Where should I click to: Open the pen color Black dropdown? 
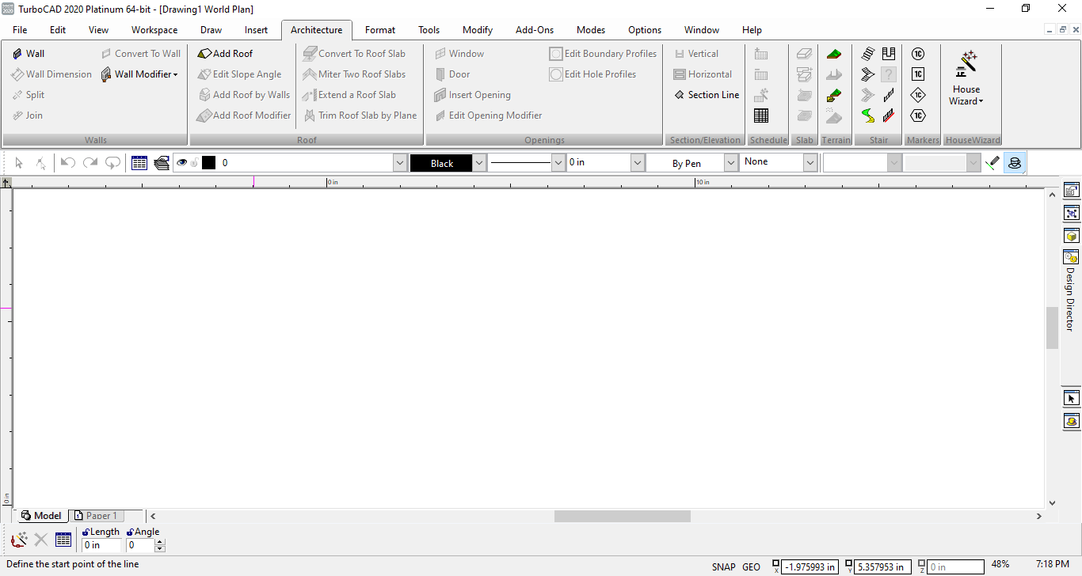(478, 163)
